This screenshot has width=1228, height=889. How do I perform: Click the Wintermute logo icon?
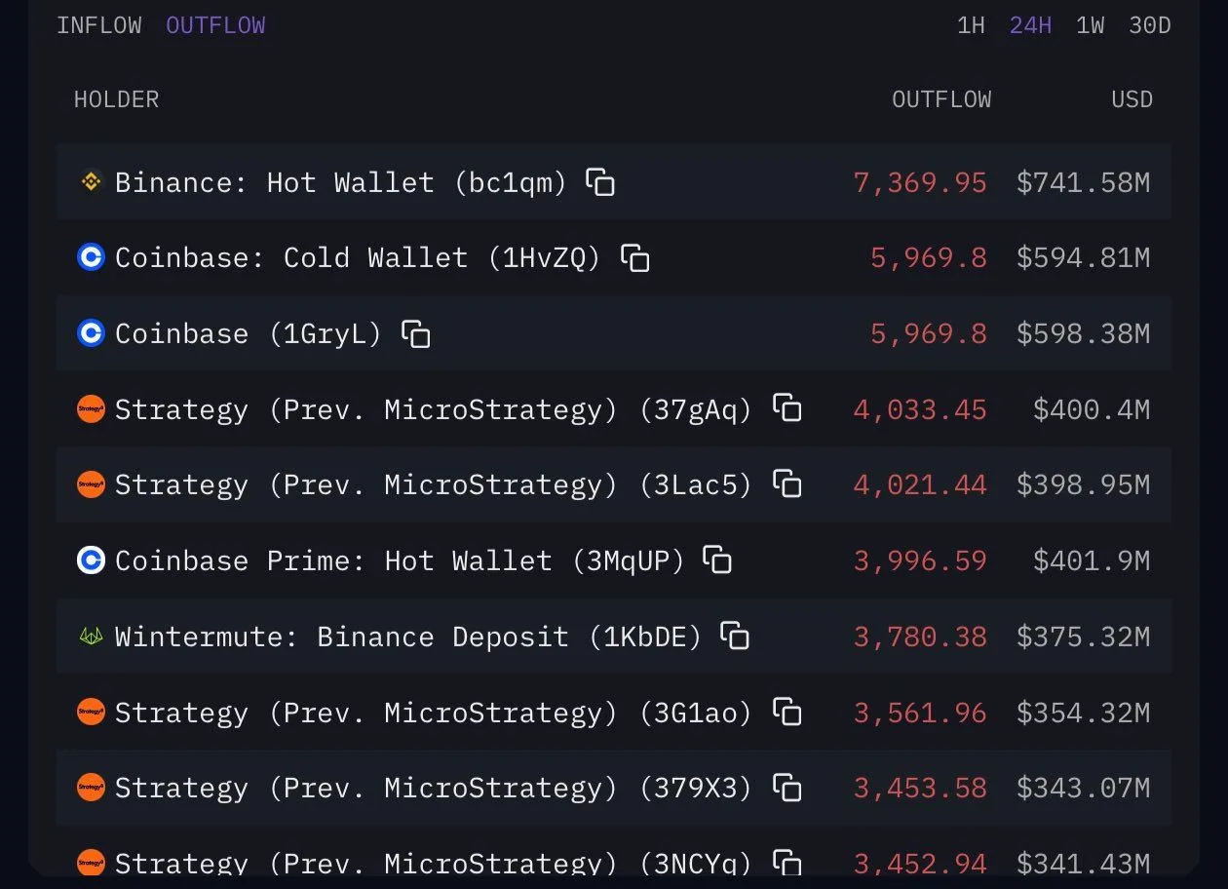tap(91, 637)
